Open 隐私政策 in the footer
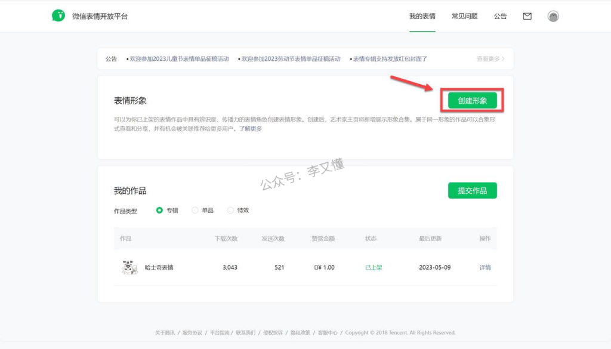 300,332
